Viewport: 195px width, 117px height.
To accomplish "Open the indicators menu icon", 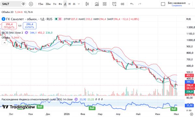I will (x=97, y=4).
